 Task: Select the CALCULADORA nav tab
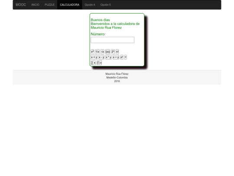[69, 5]
